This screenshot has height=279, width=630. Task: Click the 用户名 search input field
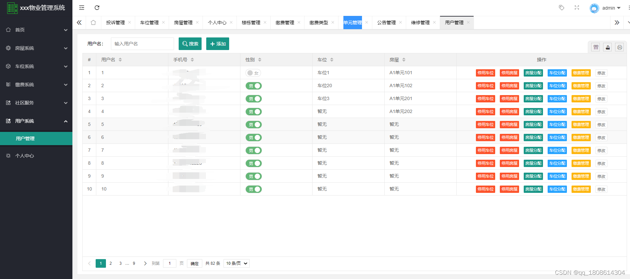click(x=142, y=44)
